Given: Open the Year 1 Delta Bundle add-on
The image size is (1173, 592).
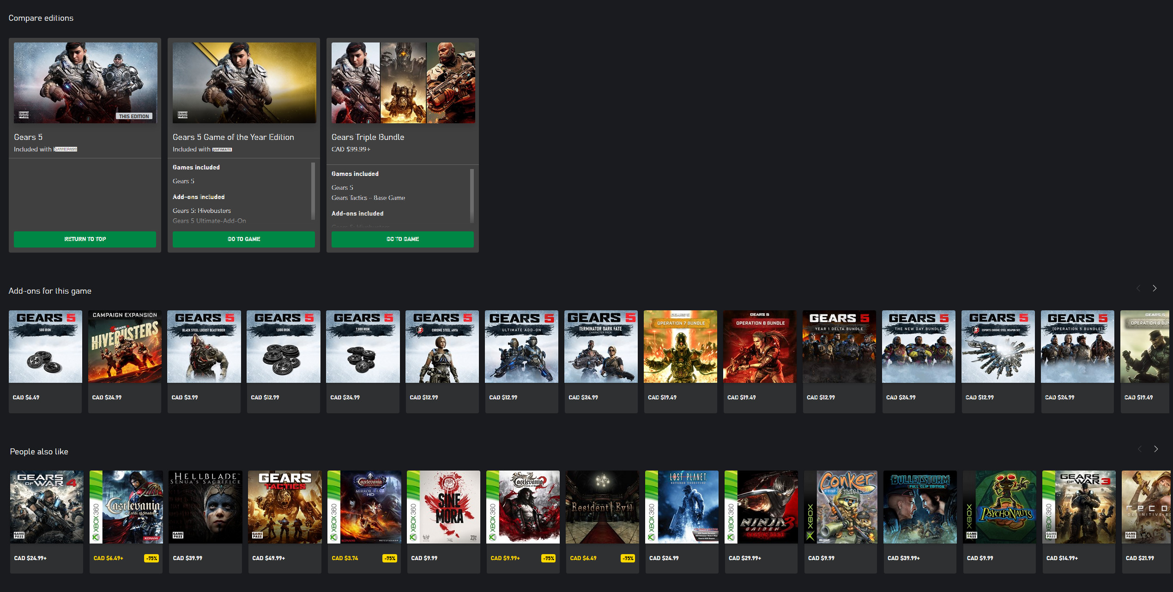Looking at the screenshot, I should tap(840, 362).
